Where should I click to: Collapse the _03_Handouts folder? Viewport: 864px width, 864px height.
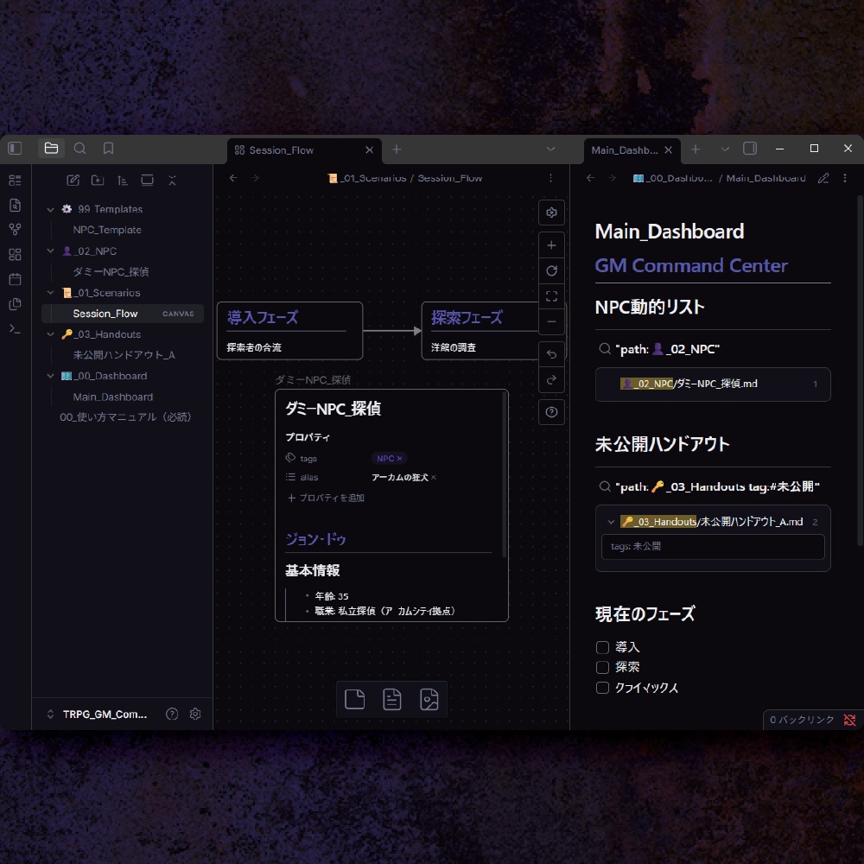[x=50, y=334]
